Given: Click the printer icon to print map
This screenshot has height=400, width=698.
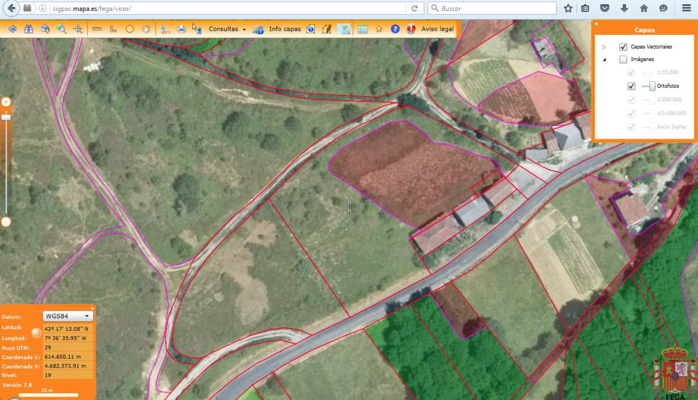Looking at the screenshot, I should (181, 29).
